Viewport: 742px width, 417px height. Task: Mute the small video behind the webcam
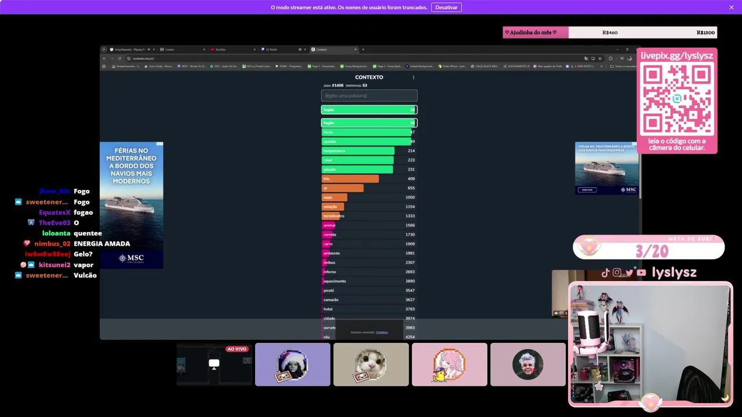click(556, 313)
